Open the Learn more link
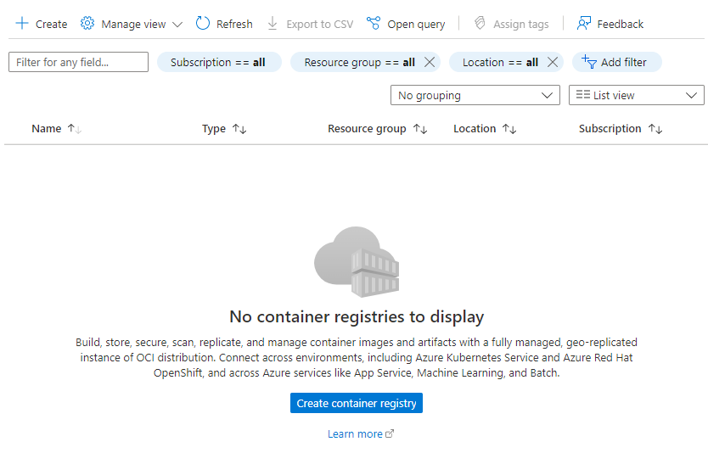 [x=356, y=433]
